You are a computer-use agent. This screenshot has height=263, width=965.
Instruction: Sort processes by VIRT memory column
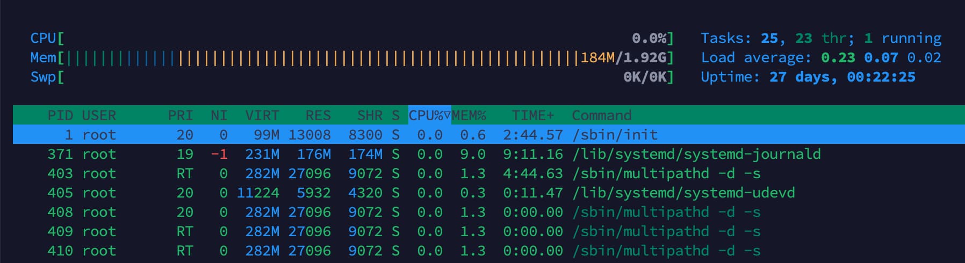[x=262, y=115]
